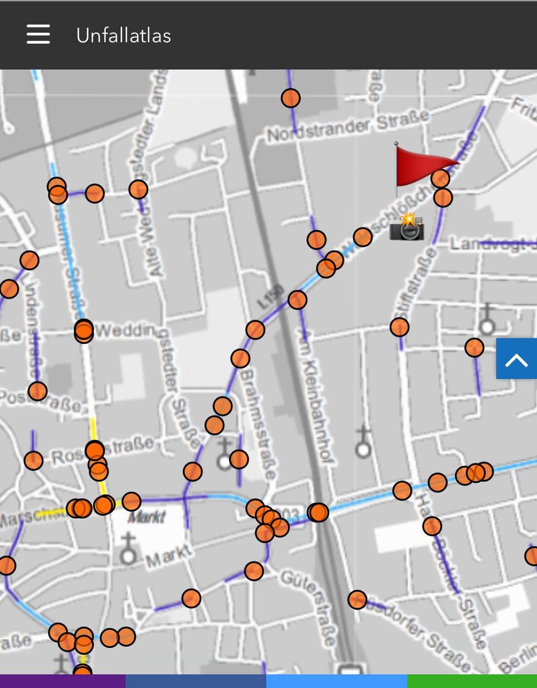Tap the Nordstrander Straße label
The height and width of the screenshot is (688, 537).
click(x=348, y=127)
